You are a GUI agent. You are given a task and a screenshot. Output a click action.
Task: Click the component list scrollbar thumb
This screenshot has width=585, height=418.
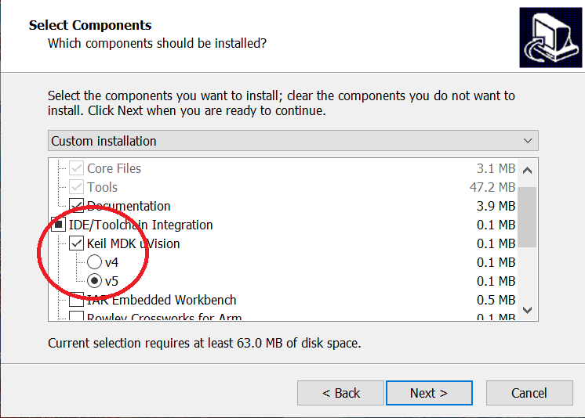click(x=527, y=217)
